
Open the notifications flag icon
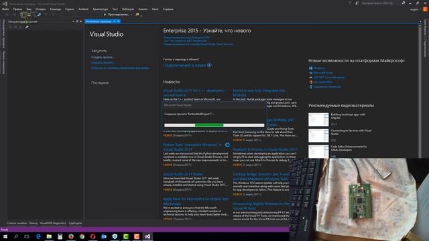tap(350, 3)
